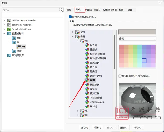
Task: Collapse the 自定义材料 tree node
Action: 4,34
